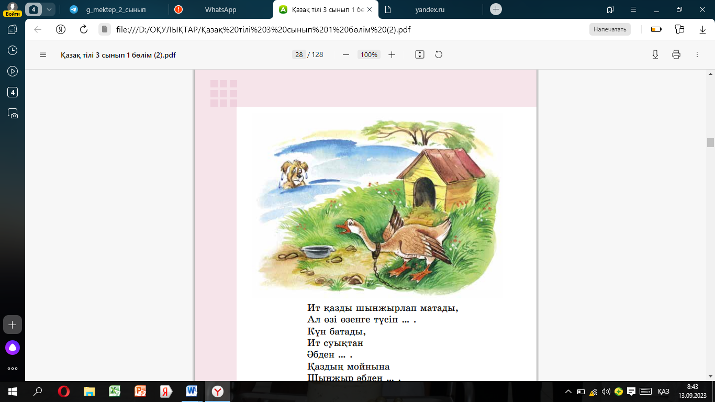Open the Yandex home button
The width and height of the screenshot is (715, 402).
point(61,29)
